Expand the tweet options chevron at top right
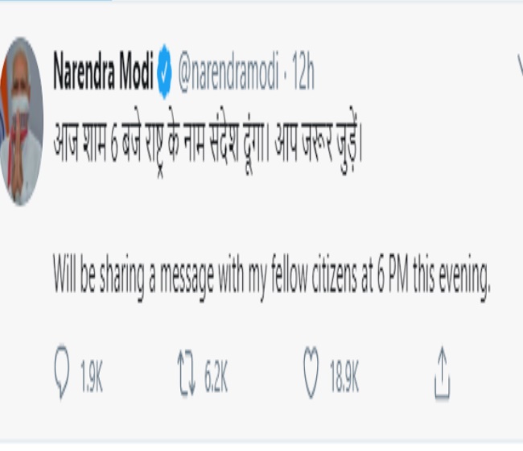The width and height of the screenshot is (523, 451). pos(521,65)
